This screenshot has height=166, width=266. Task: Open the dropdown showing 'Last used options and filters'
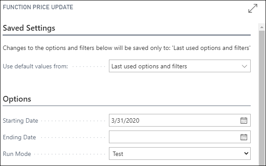click(180, 66)
